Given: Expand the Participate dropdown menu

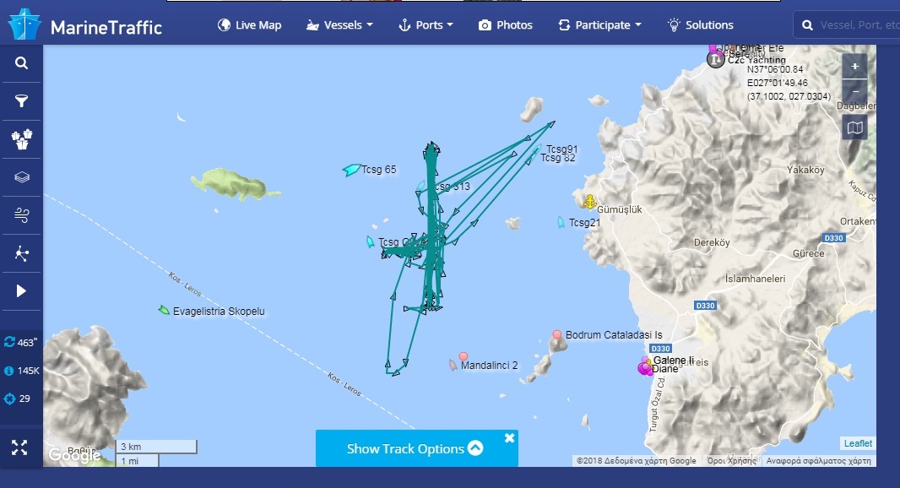Looking at the screenshot, I should (599, 25).
